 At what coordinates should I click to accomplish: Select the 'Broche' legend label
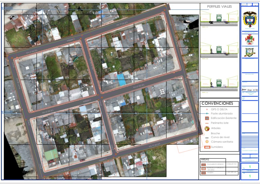(x=215, y=133)
